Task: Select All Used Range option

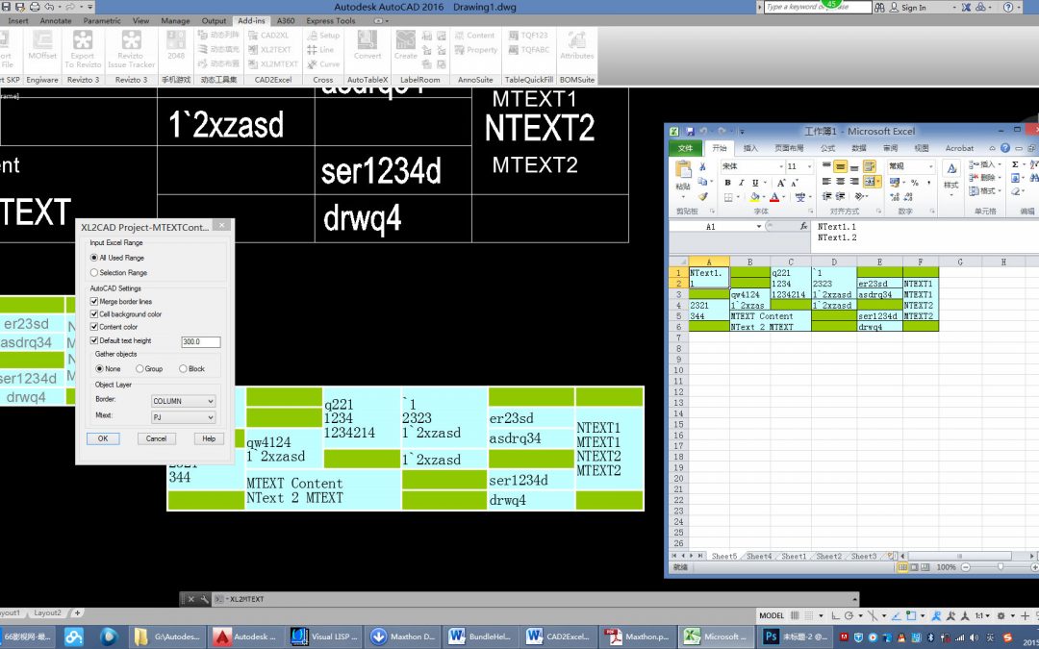Action: 117,258
